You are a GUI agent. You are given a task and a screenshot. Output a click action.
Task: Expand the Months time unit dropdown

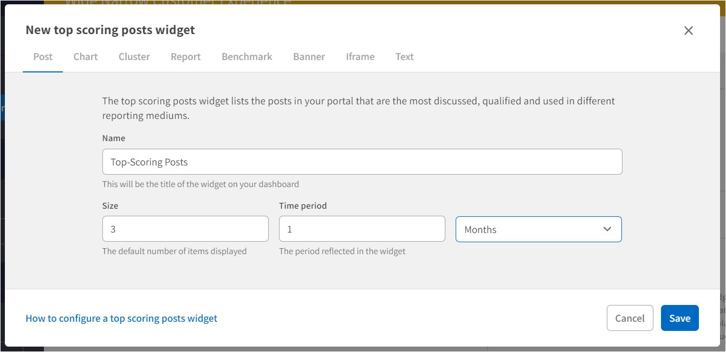531,229
